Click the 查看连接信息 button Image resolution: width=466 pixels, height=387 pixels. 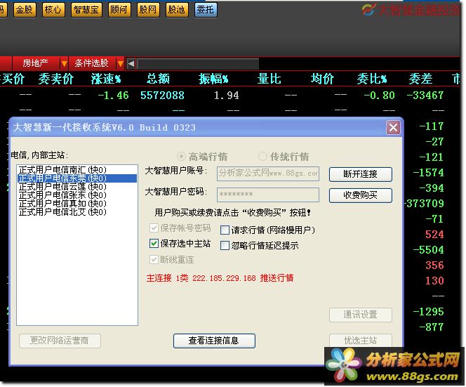pyautogui.click(x=214, y=341)
